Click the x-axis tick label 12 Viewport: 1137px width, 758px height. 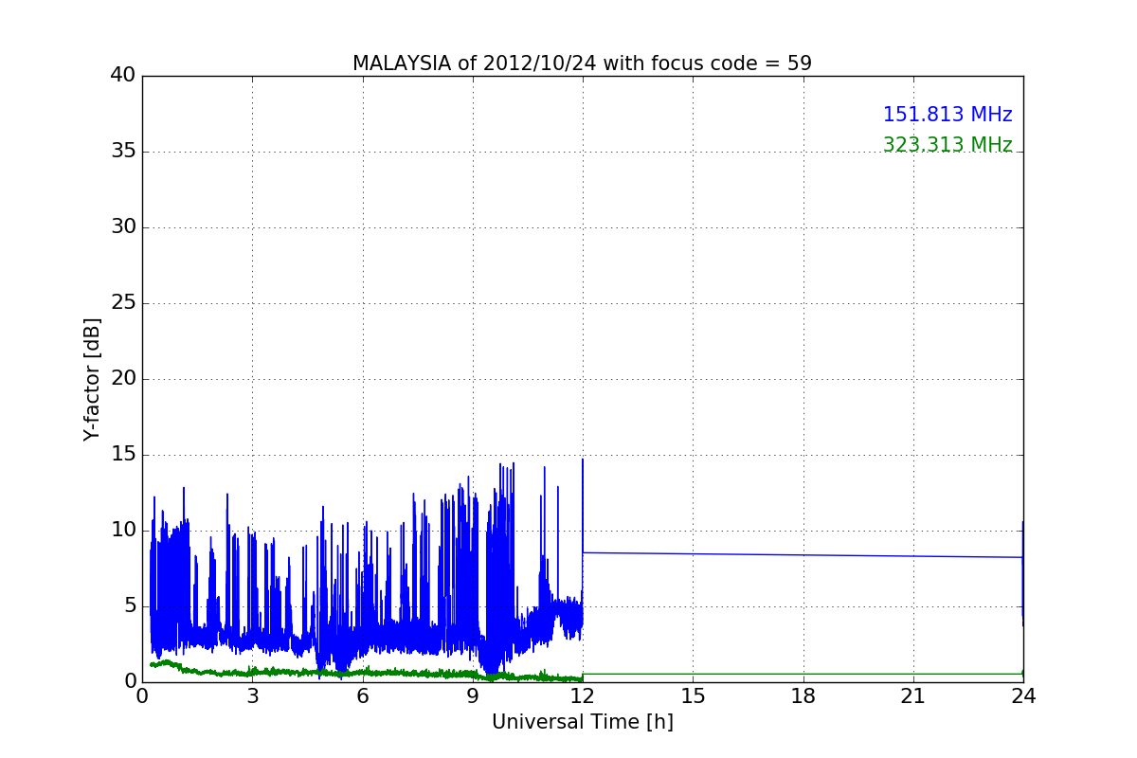(583, 695)
